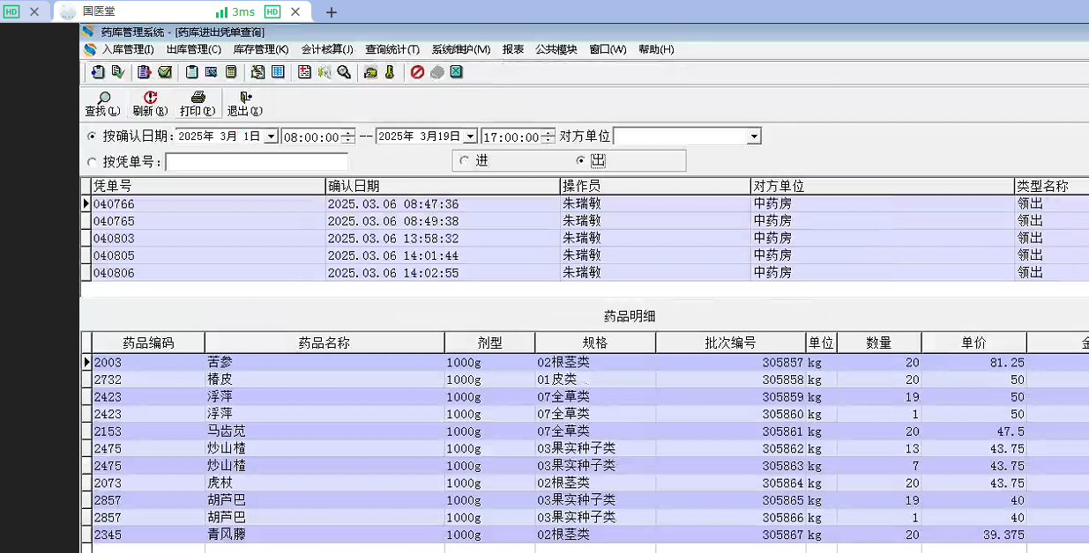This screenshot has width=1089, height=553.
Task: Click the 打印 (Print) printer button
Action: point(198,104)
